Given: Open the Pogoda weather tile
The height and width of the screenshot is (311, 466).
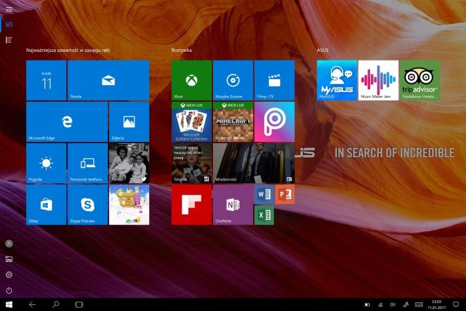Looking at the screenshot, I should (x=47, y=163).
